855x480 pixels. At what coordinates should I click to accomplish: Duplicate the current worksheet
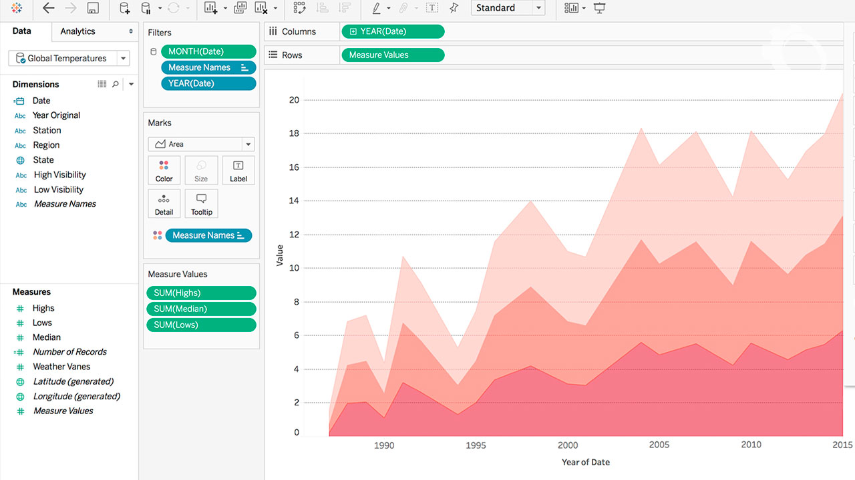(x=240, y=8)
